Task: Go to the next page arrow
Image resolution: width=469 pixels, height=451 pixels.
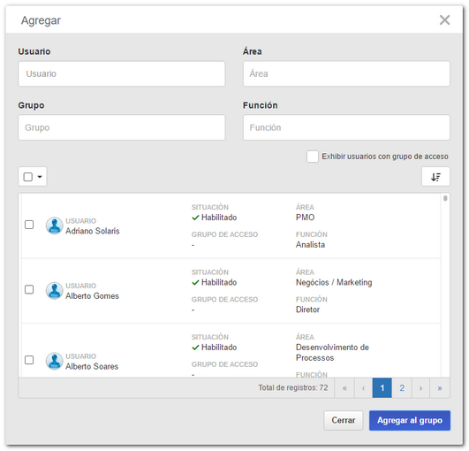Action: click(x=420, y=388)
